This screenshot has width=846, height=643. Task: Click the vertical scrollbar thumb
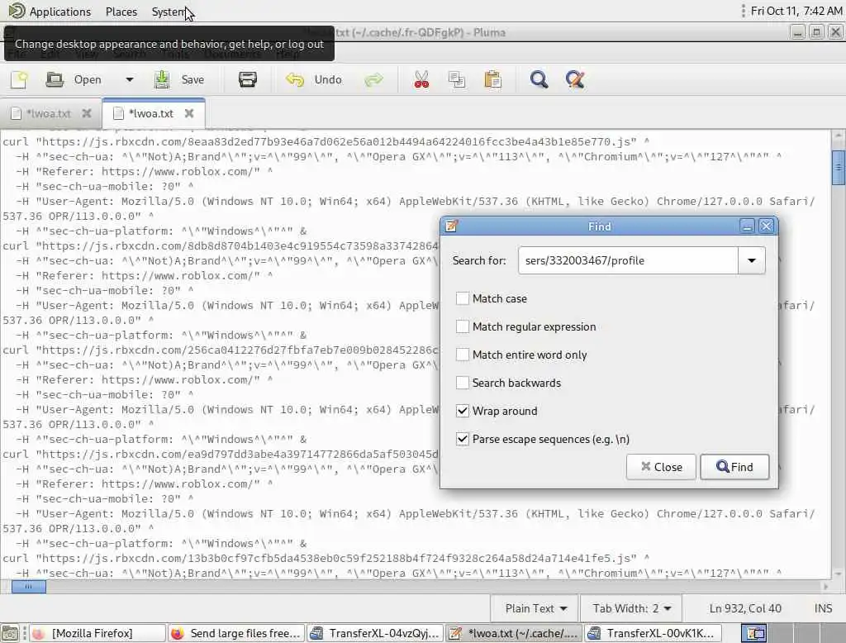click(838, 168)
